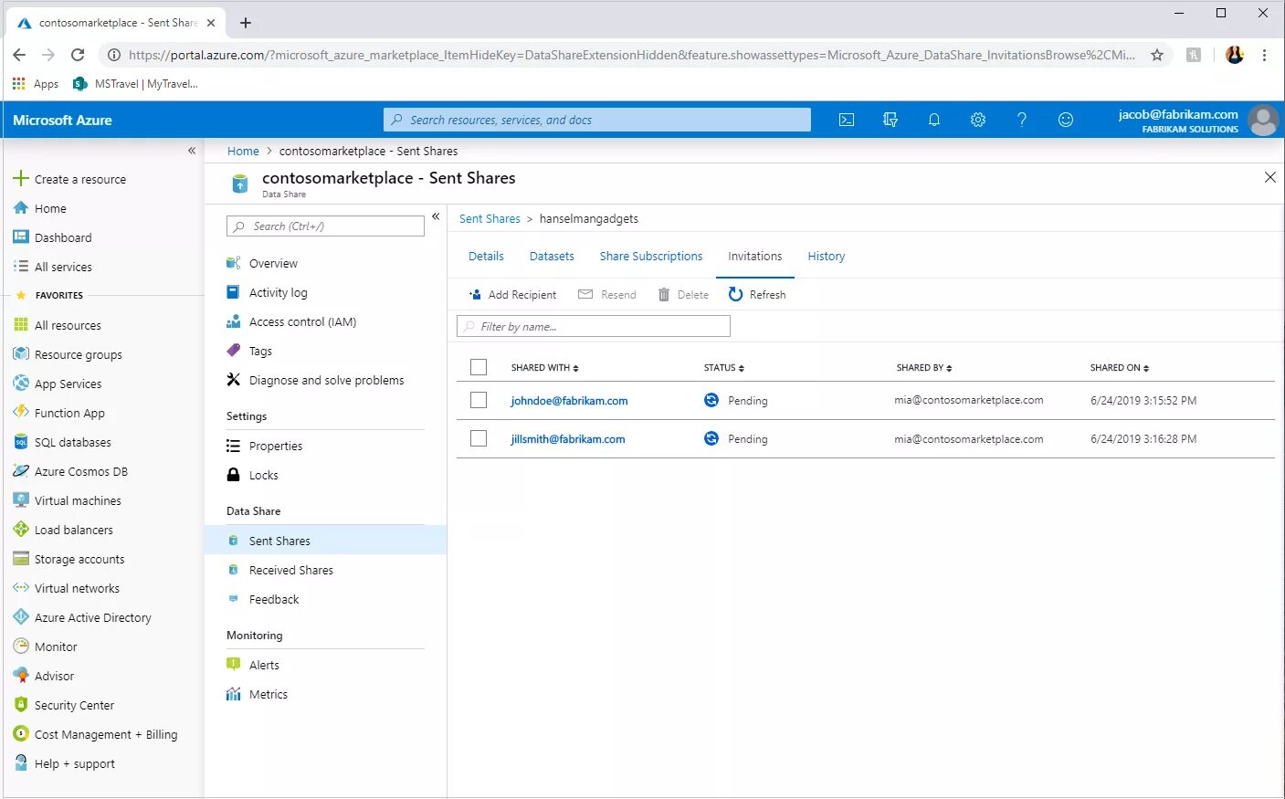Screen dimensions: 1285x799
Task: Check the jillsmith@fabrikam.com row checkbox
Action: pyautogui.click(x=479, y=438)
